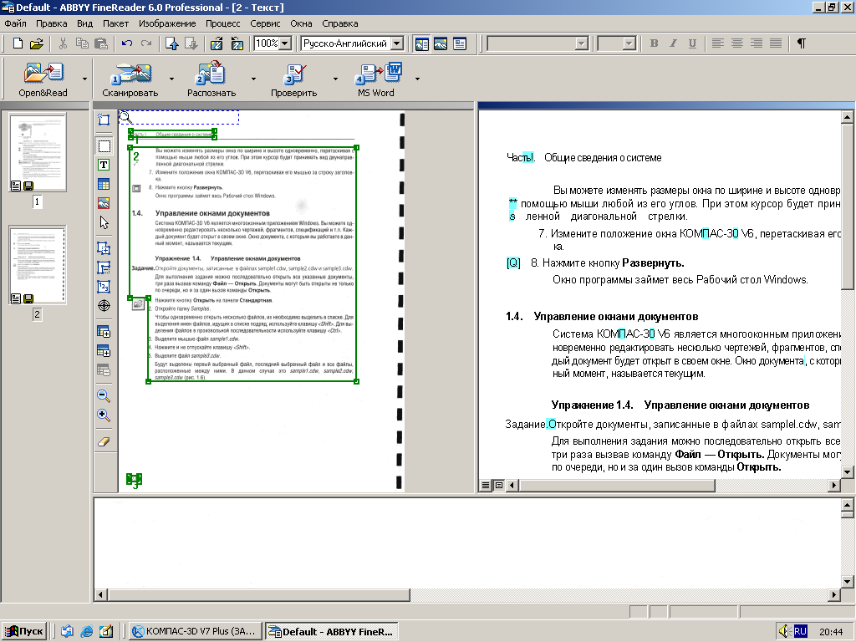This screenshot has height=642, width=856.
Task: Center align text
Action: [737, 43]
